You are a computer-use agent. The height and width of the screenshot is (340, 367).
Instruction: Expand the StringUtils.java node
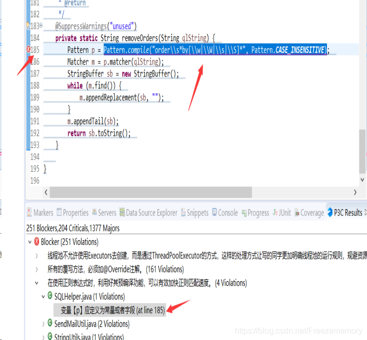(x=43, y=337)
